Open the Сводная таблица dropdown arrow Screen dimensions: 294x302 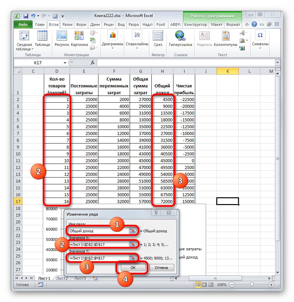[x=32, y=49]
